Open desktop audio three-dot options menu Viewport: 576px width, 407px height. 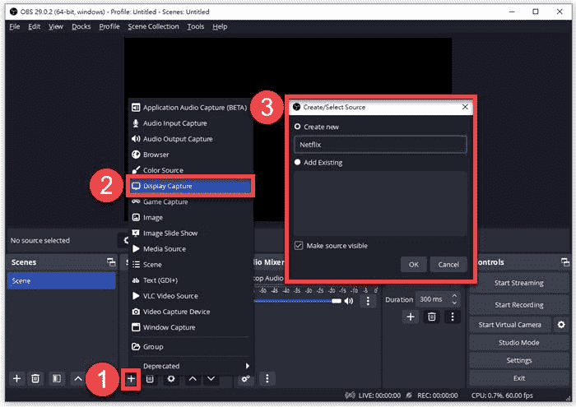368,301
